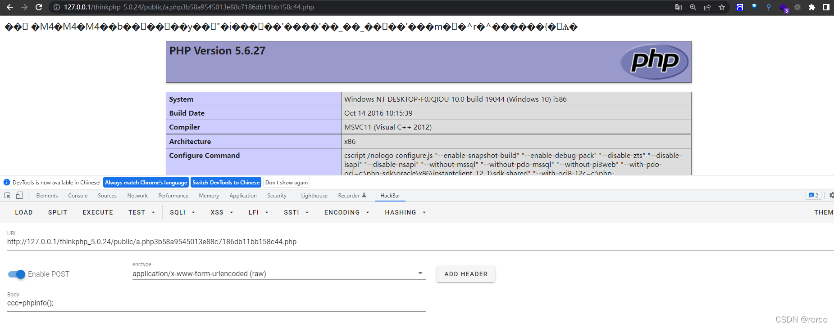The image size is (834, 327).
Task: Switch to the Performance tab
Action: (173, 196)
